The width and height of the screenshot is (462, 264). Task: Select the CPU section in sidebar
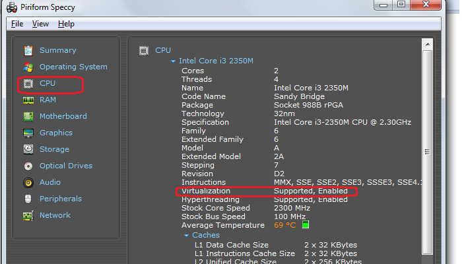[48, 83]
